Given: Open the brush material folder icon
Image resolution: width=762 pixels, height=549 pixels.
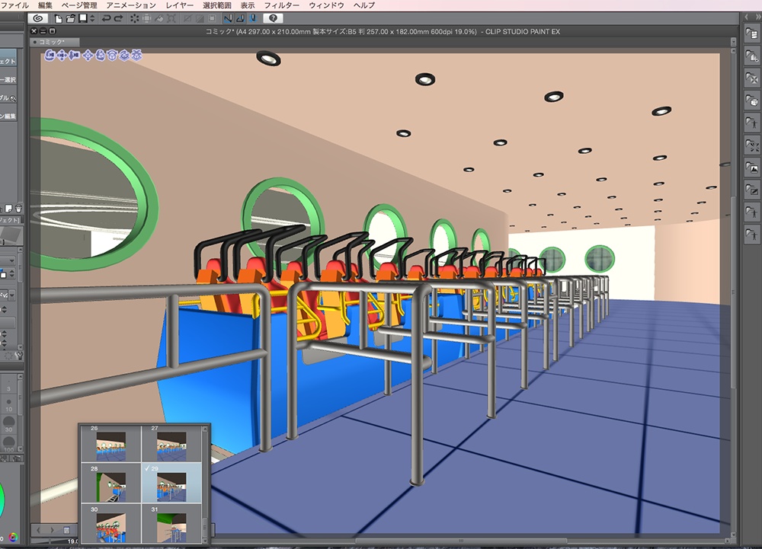Looking at the screenshot, I should pos(752,190).
